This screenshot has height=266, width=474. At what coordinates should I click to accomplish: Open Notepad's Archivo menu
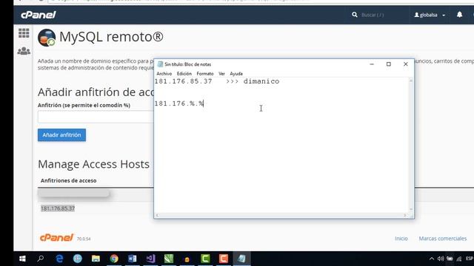coord(164,74)
